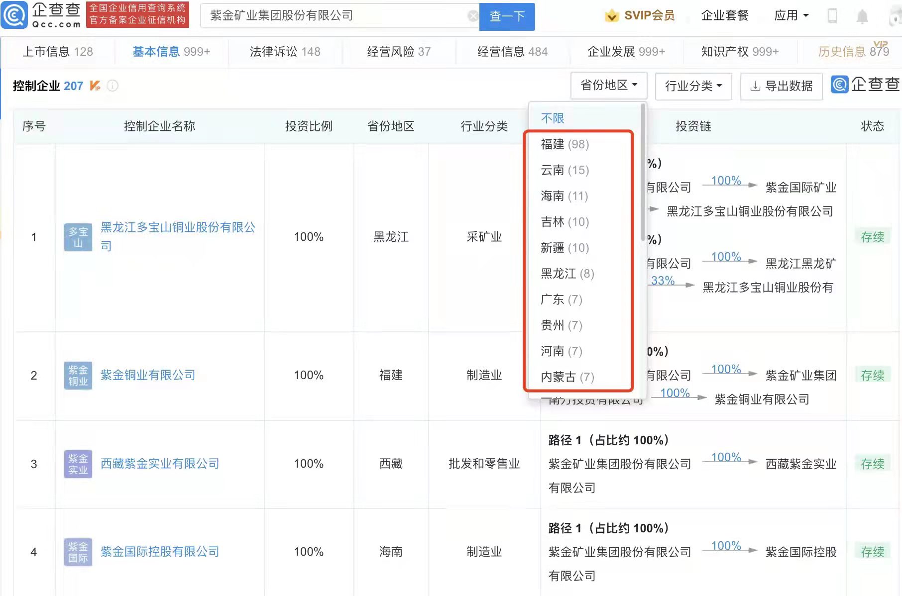Click 控制企业名称 column header
Screen dimensions: 902x596
click(x=159, y=126)
